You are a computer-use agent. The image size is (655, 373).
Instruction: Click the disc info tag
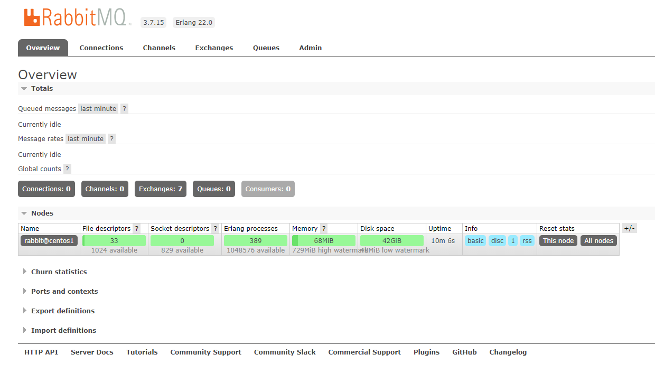[x=498, y=240]
